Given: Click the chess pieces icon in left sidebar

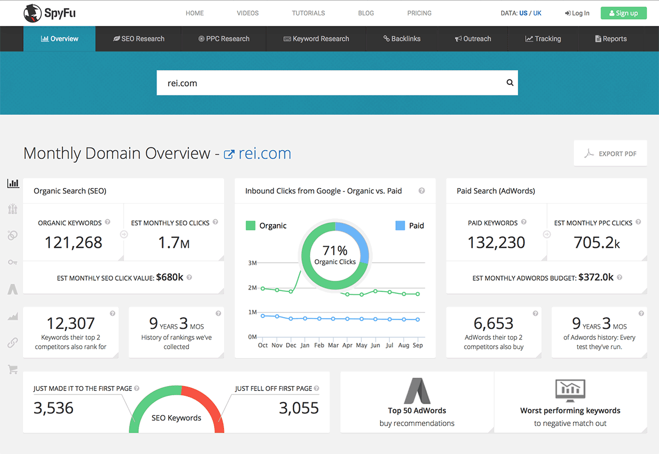Looking at the screenshot, I should (x=13, y=209).
